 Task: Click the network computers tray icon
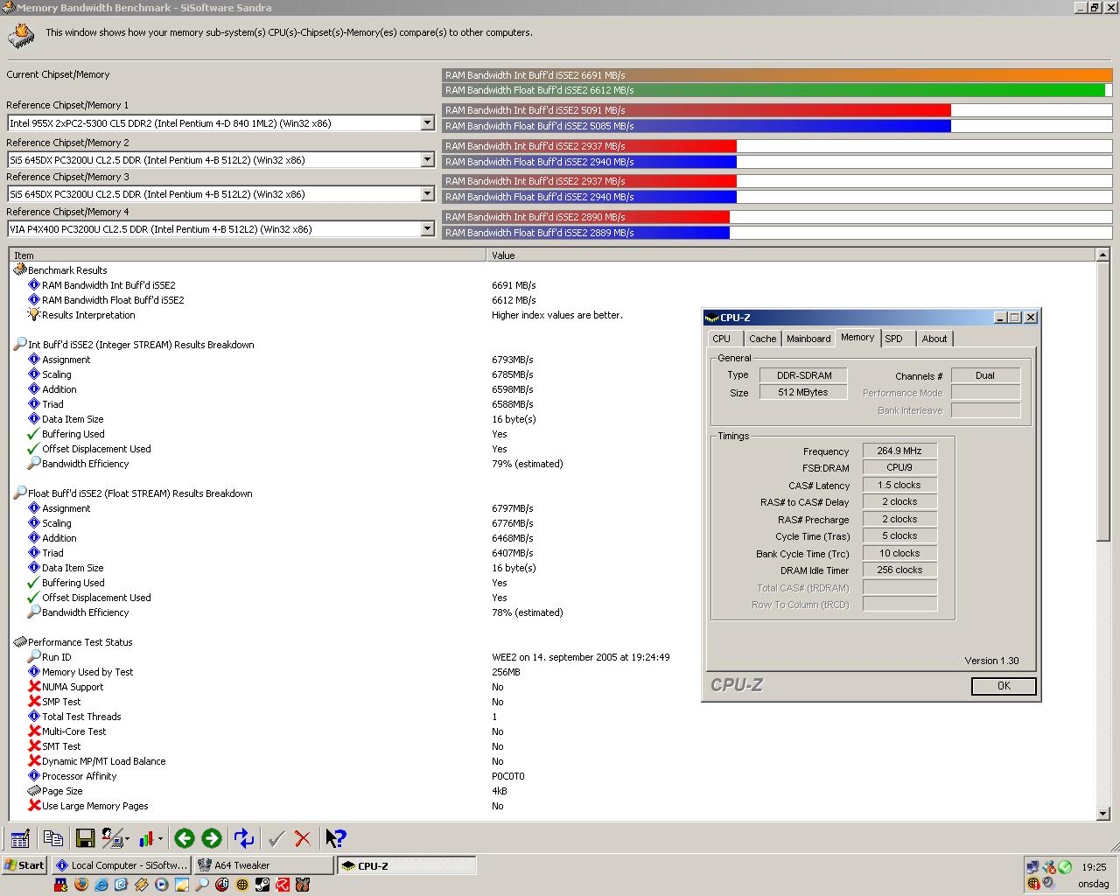(x=1033, y=867)
